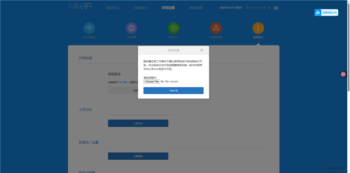The image size is (350, 173).
Task: Click the 系统版本 label
Action: click(115, 74)
